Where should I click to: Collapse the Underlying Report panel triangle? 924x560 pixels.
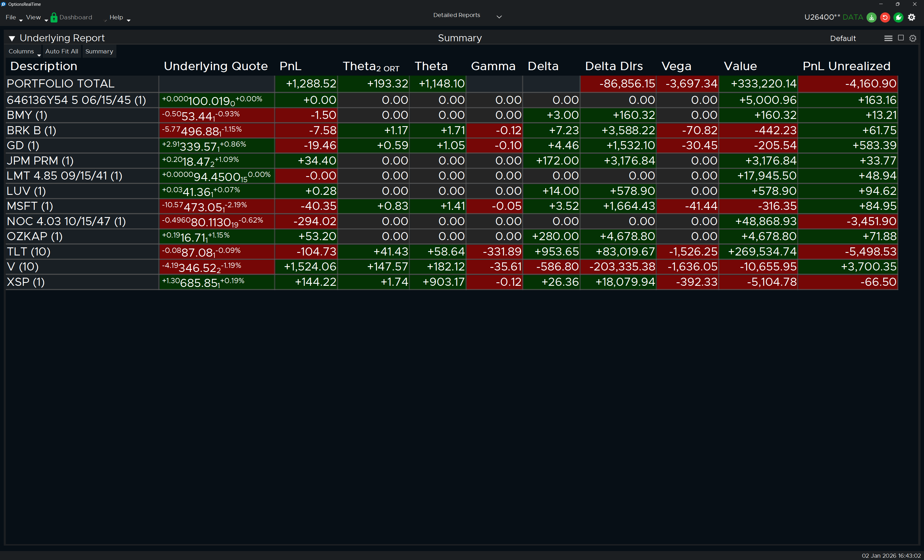point(12,38)
